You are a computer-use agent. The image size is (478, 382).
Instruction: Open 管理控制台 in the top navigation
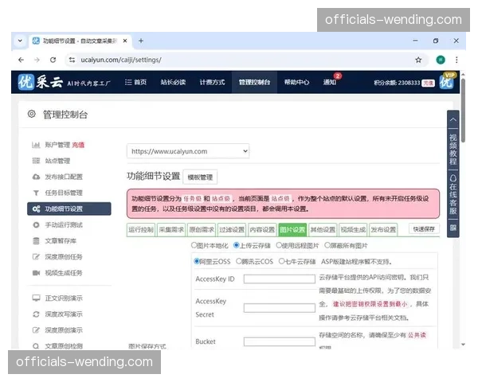tap(254, 82)
